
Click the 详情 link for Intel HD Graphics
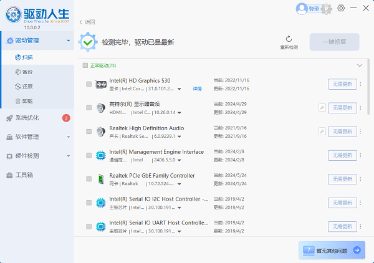click(197, 89)
